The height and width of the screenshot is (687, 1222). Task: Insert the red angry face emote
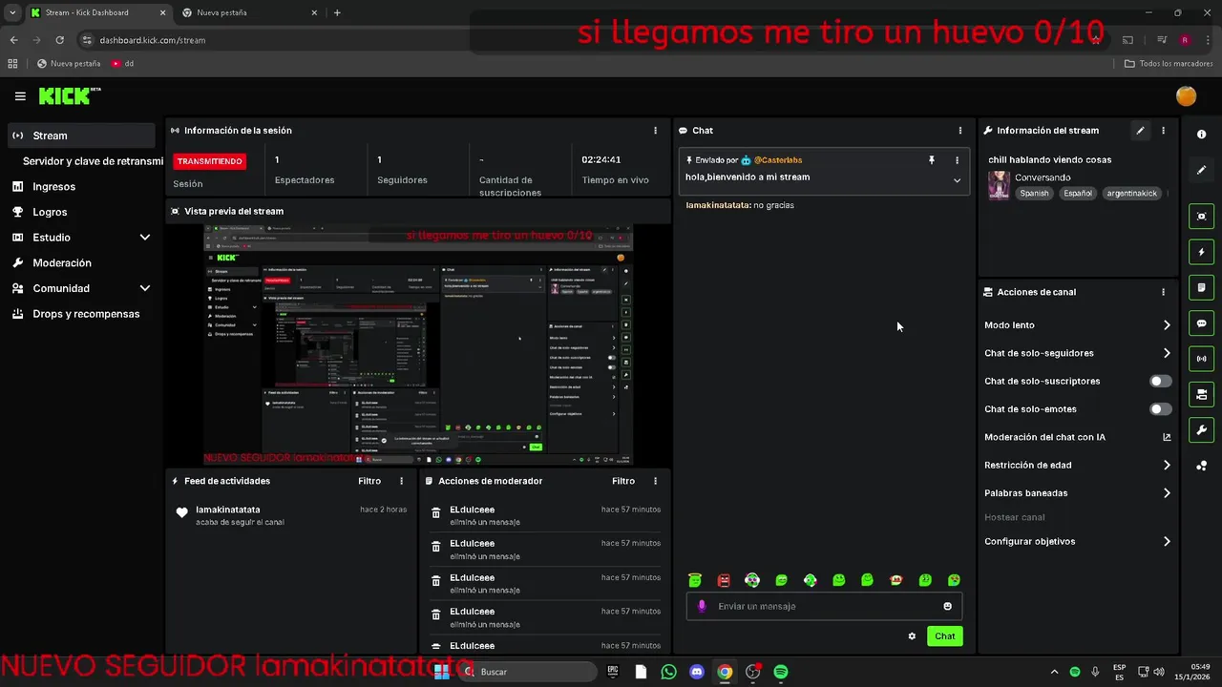click(724, 580)
